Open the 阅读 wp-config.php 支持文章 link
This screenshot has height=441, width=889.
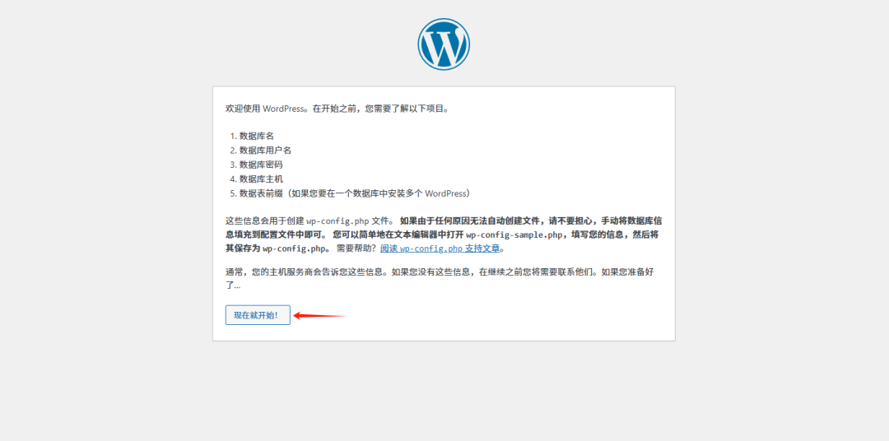click(x=440, y=248)
